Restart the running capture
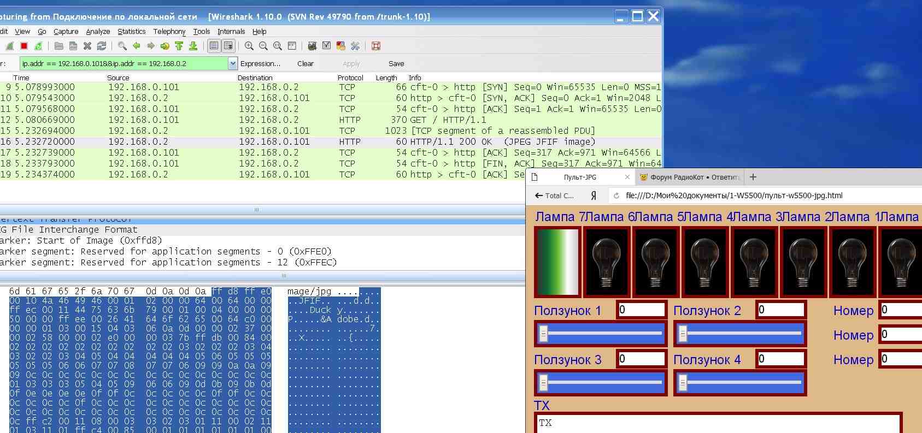 [x=38, y=46]
